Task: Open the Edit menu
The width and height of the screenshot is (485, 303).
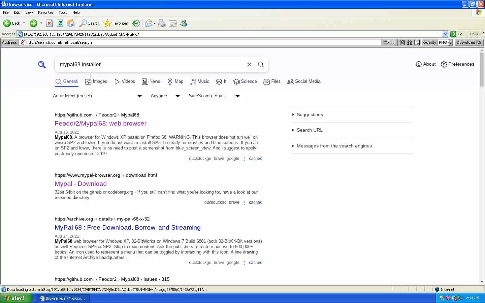Action: (17, 12)
